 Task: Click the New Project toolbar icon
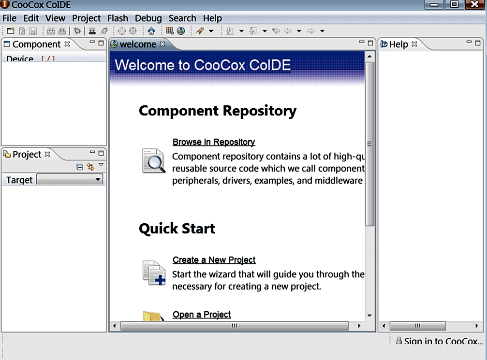pos(10,31)
